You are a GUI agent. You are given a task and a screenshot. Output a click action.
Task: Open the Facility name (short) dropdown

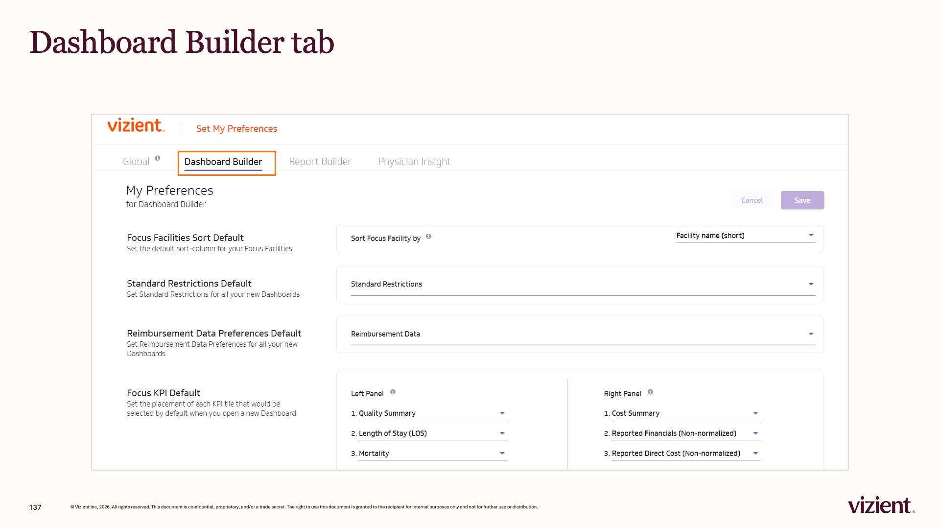click(746, 236)
